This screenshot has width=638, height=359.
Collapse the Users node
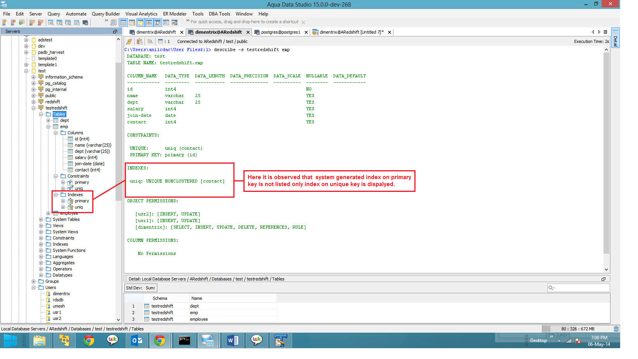(34, 287)
